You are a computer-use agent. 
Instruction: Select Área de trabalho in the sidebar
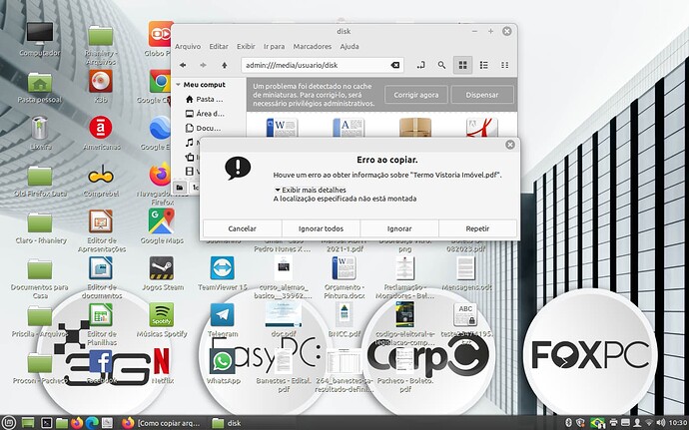click(205, 114)
